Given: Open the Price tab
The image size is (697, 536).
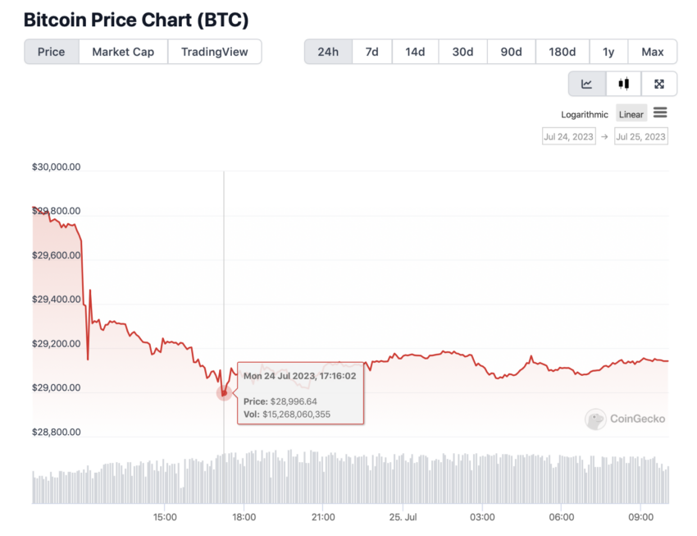Looking at the screenshot, I should coord(52,52).
